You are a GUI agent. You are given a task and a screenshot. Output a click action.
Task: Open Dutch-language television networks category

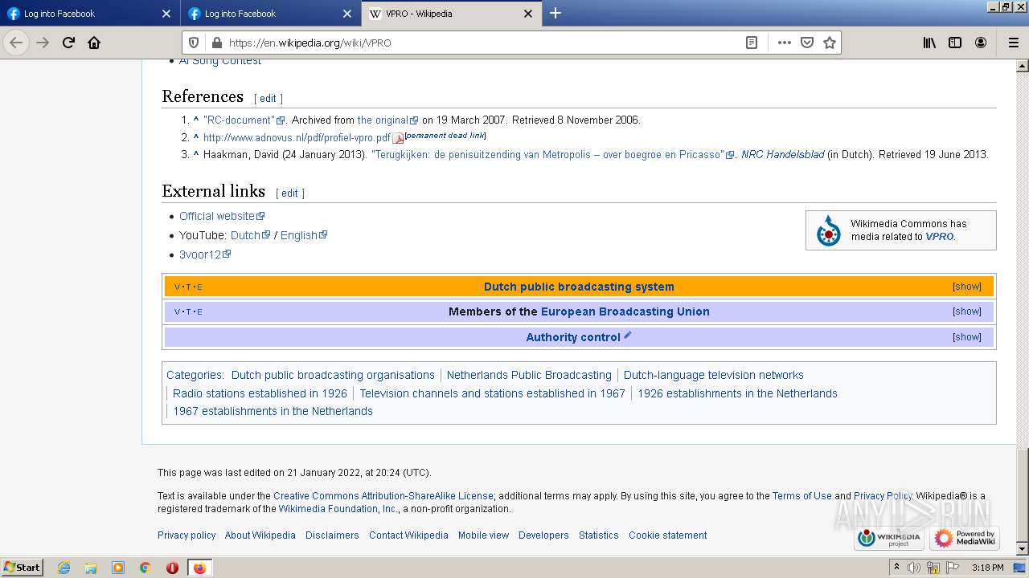pyautogui.click(x=714, y=375)
